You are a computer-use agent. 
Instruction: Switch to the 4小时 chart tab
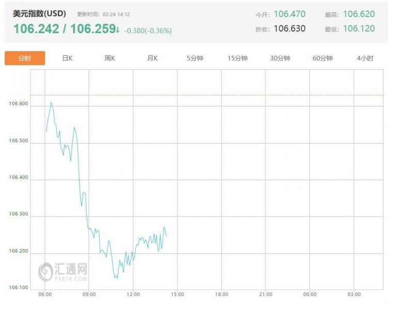[x=365, y=58]
